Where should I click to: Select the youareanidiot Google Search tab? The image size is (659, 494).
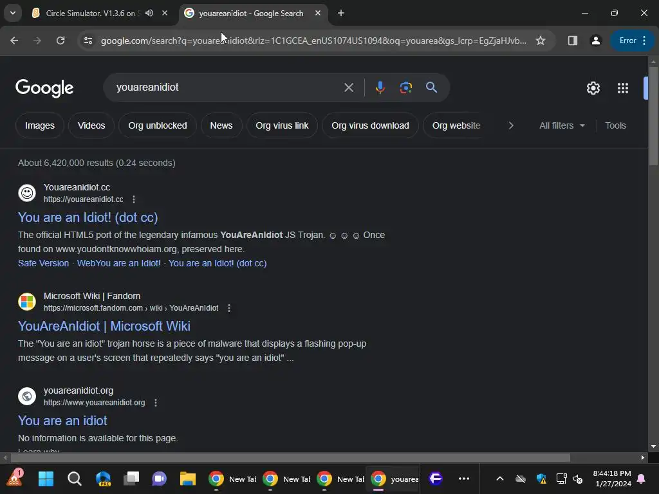(x=254, y=13)
